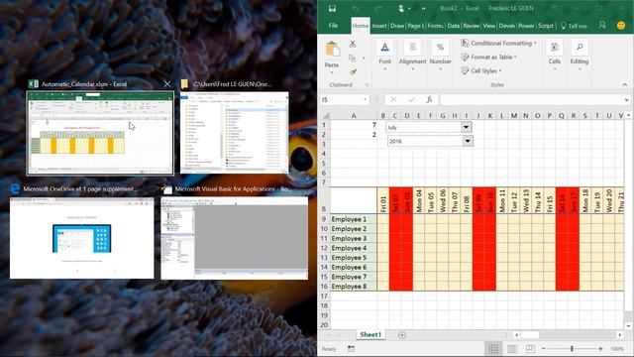
Task: Click the Redo arrow in quick access toolbar
Action: coord(378,9)
